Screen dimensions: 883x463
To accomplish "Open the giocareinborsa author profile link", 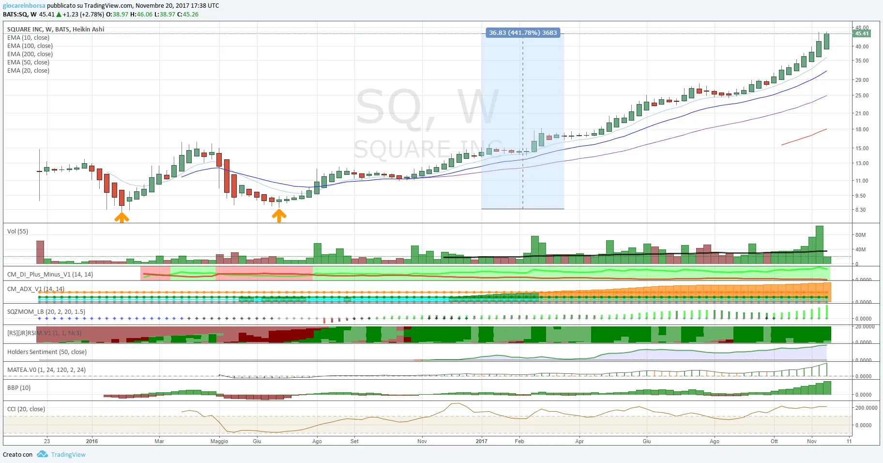I will click(x=24, y=6).
